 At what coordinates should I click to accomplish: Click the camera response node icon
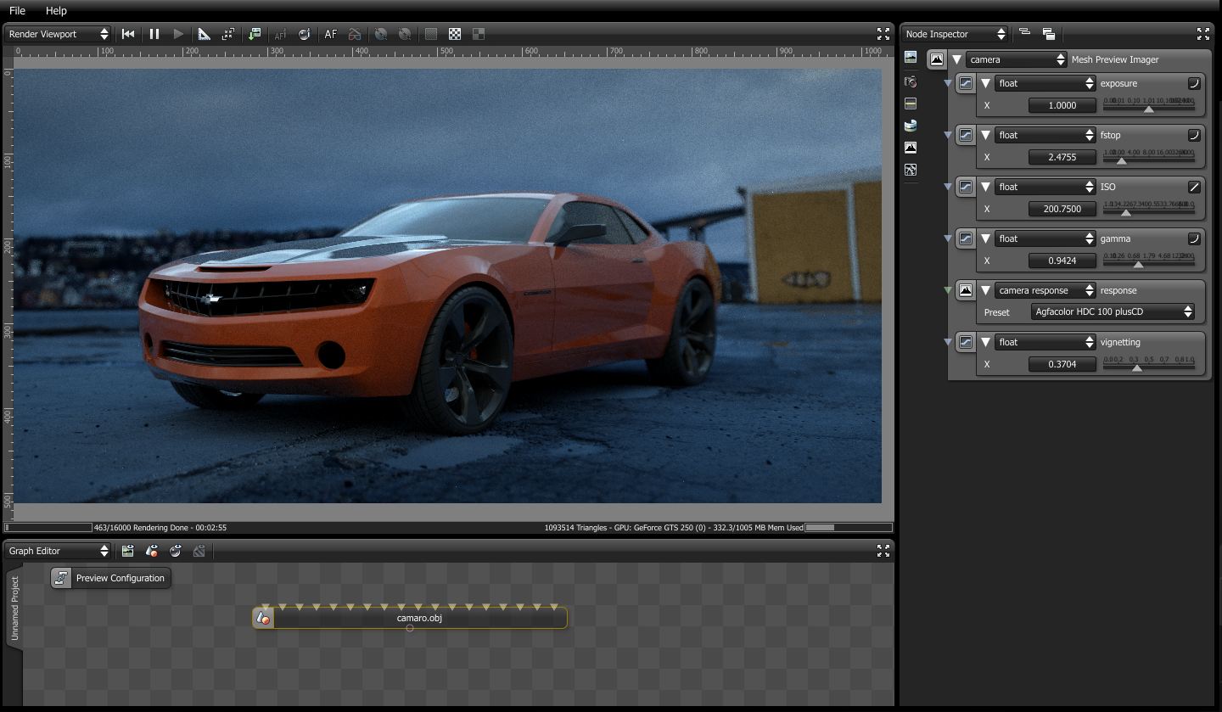[x=965, y=290]
